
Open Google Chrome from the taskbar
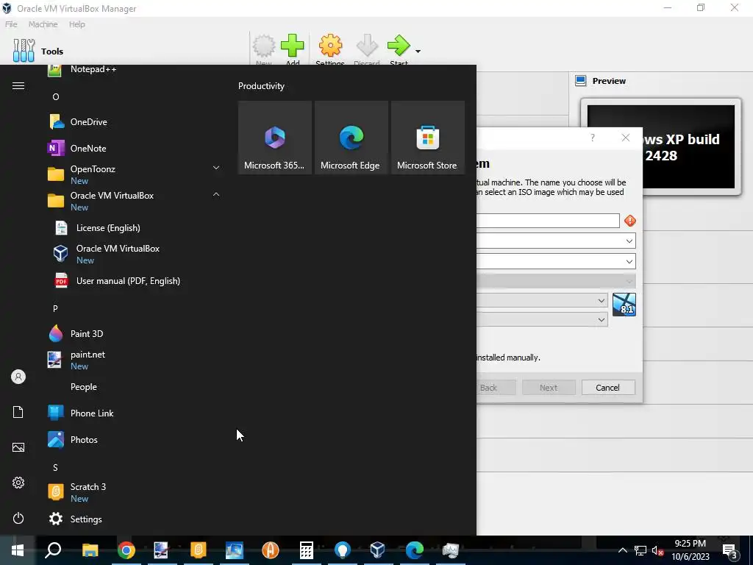tap(126, 550)
